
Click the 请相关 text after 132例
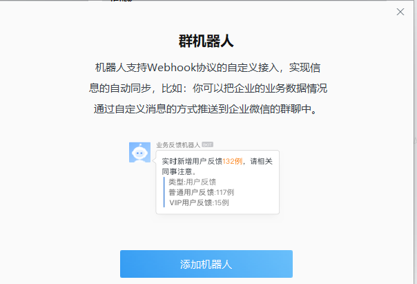pos(261,161)
